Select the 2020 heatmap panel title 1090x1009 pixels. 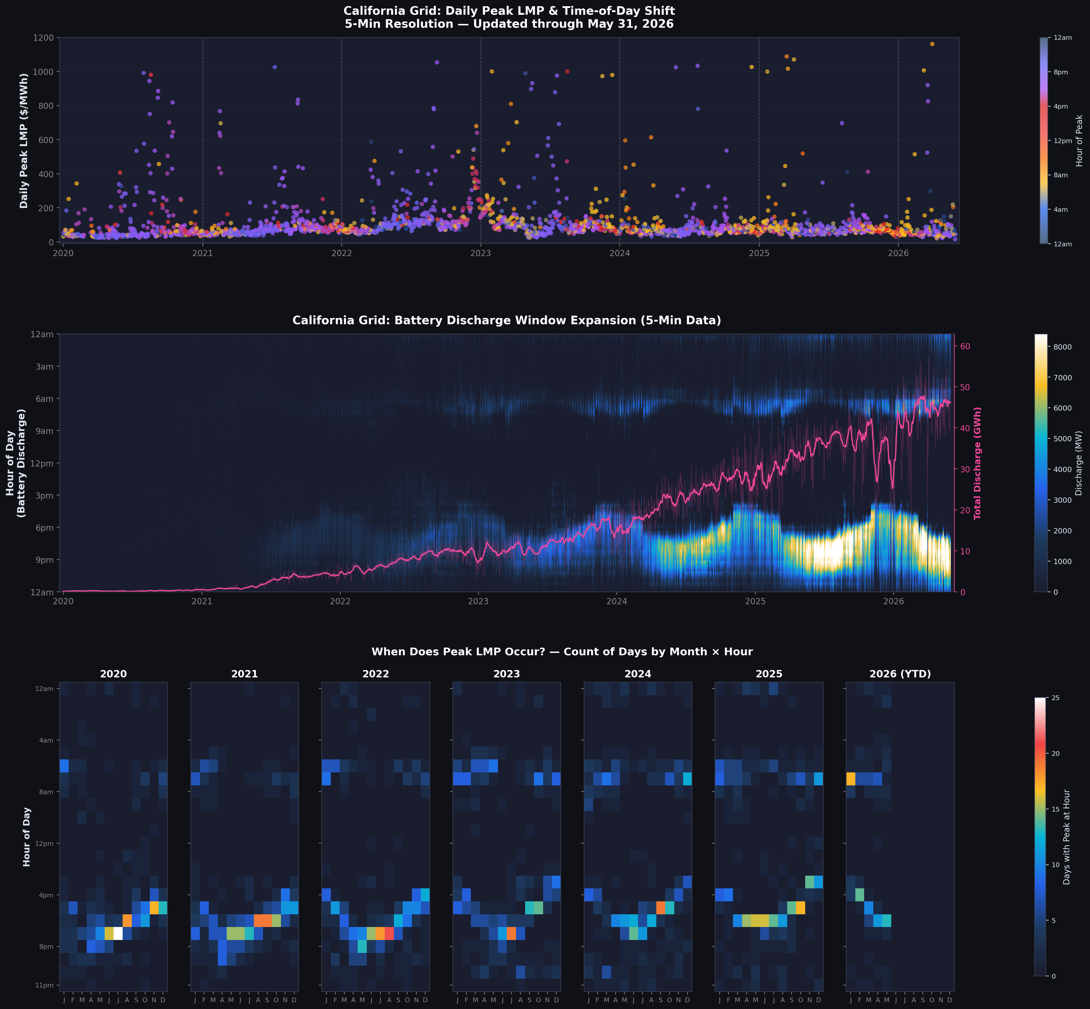(x=114, y=674)
